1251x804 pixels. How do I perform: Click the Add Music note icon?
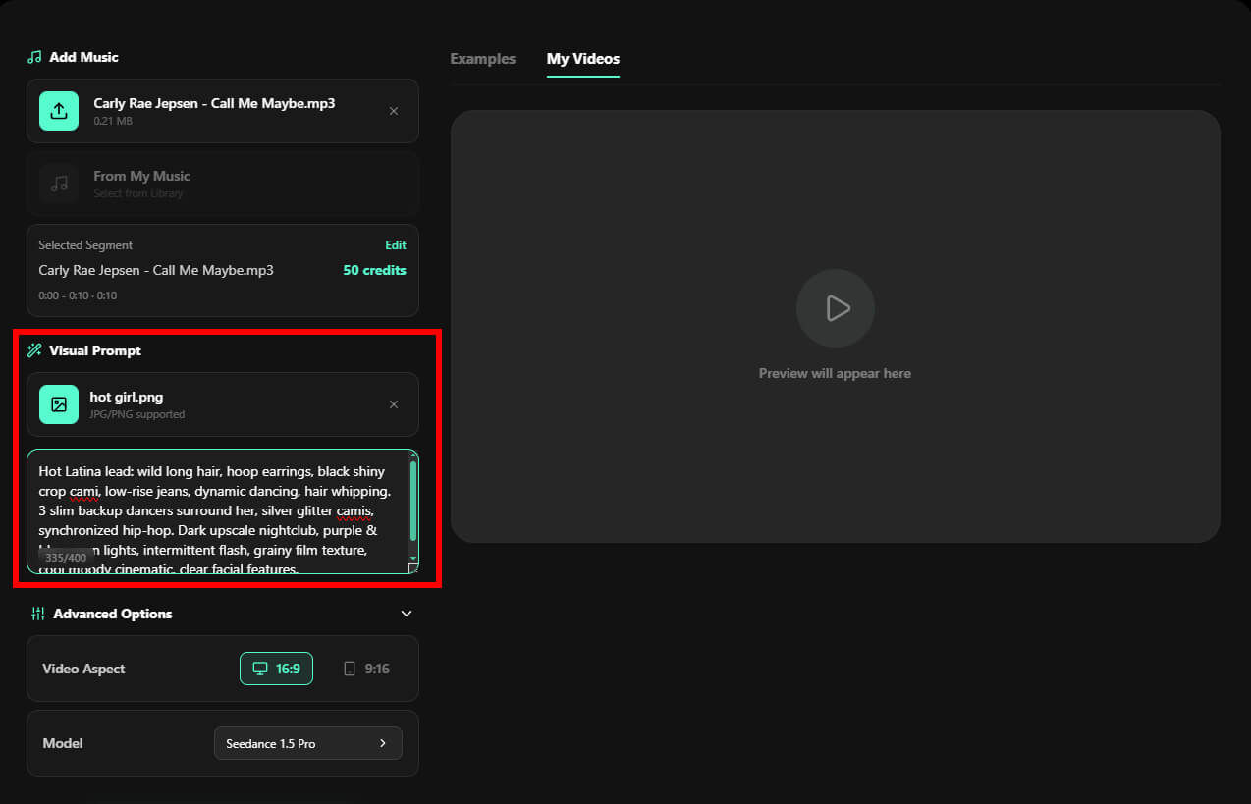(34, 57)
